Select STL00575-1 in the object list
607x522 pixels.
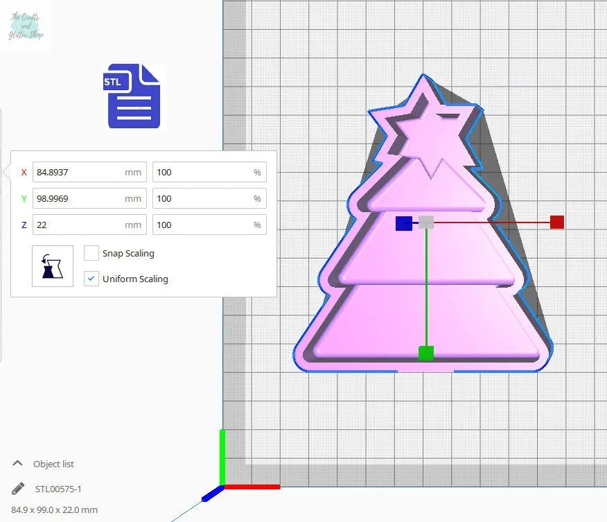pos(58,489)
